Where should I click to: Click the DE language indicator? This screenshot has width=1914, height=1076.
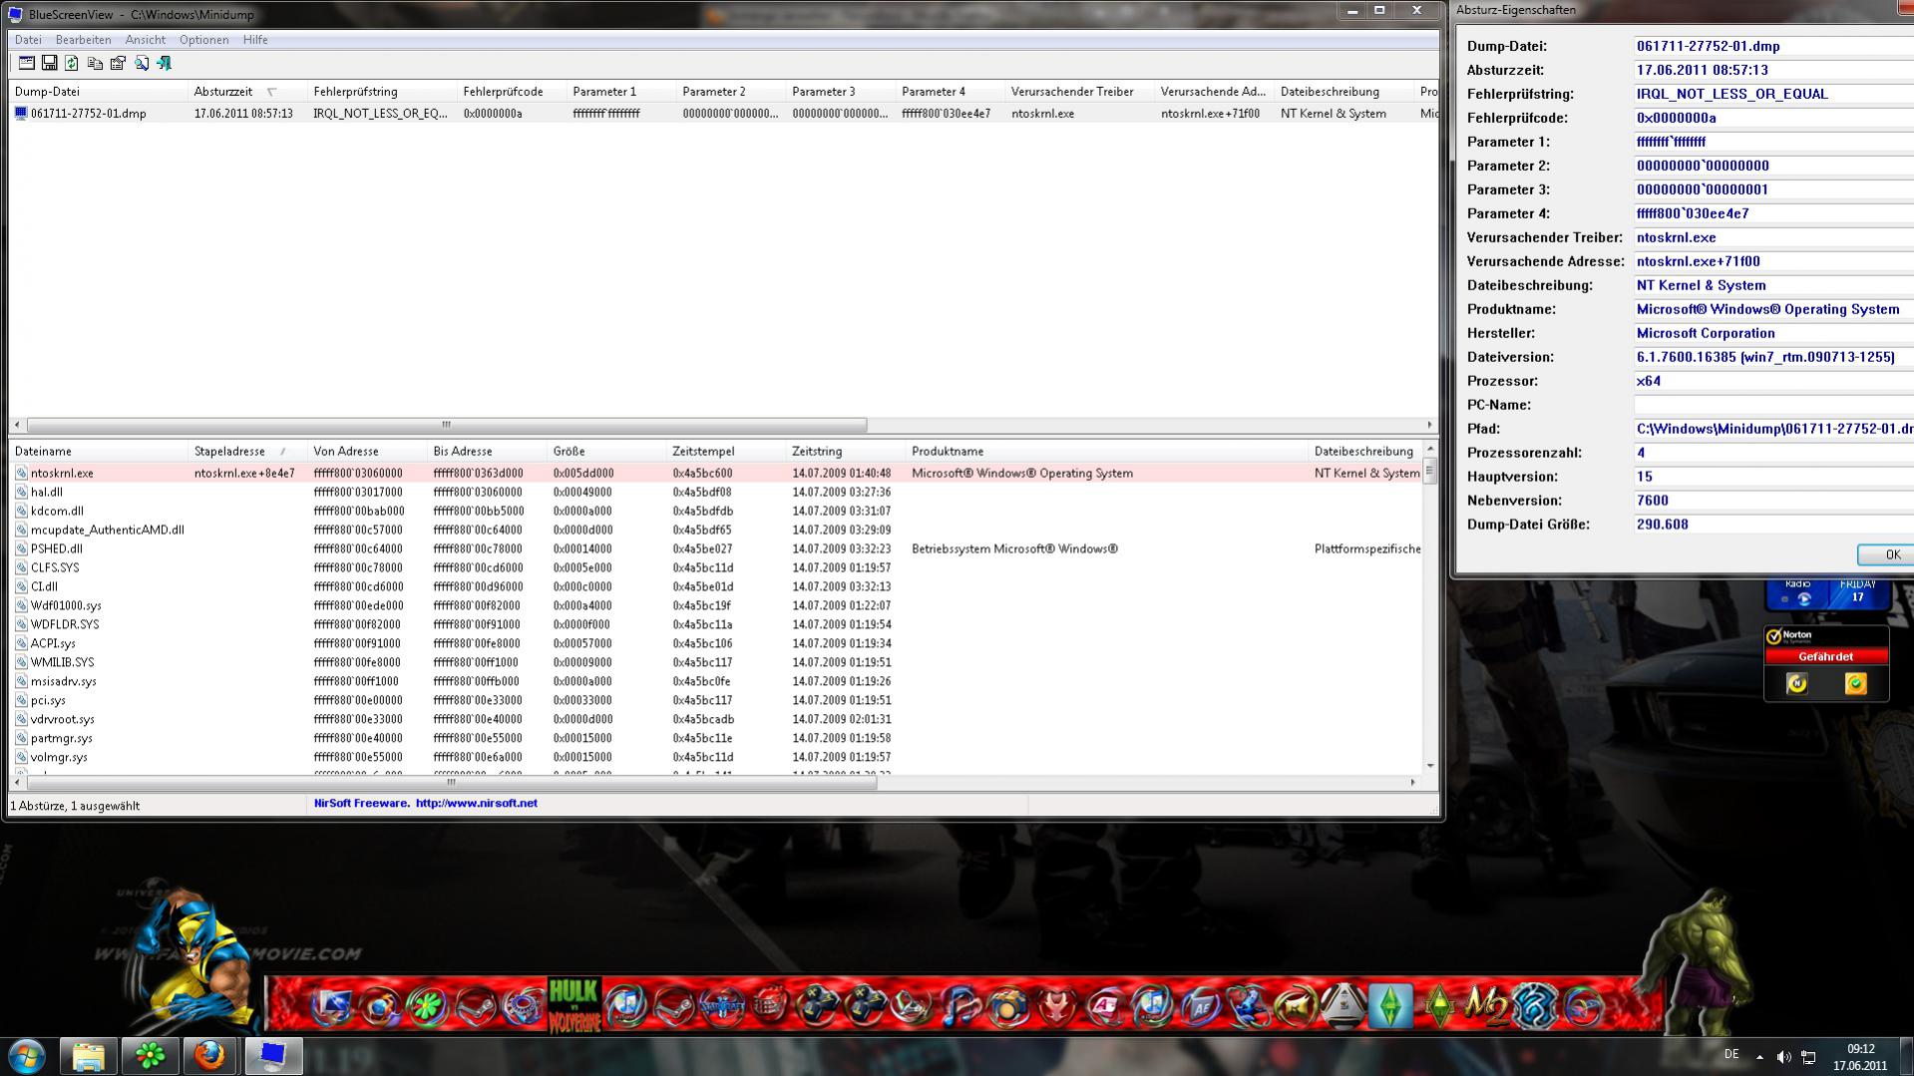pyautogui.click(x=1731, y=1055)
